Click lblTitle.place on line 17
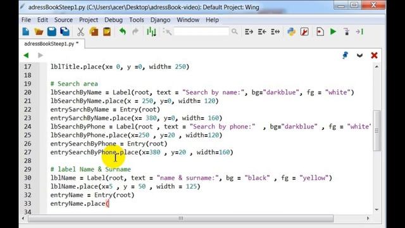Image resolution: width=405 pixels, height=228 pixels. 76,66
